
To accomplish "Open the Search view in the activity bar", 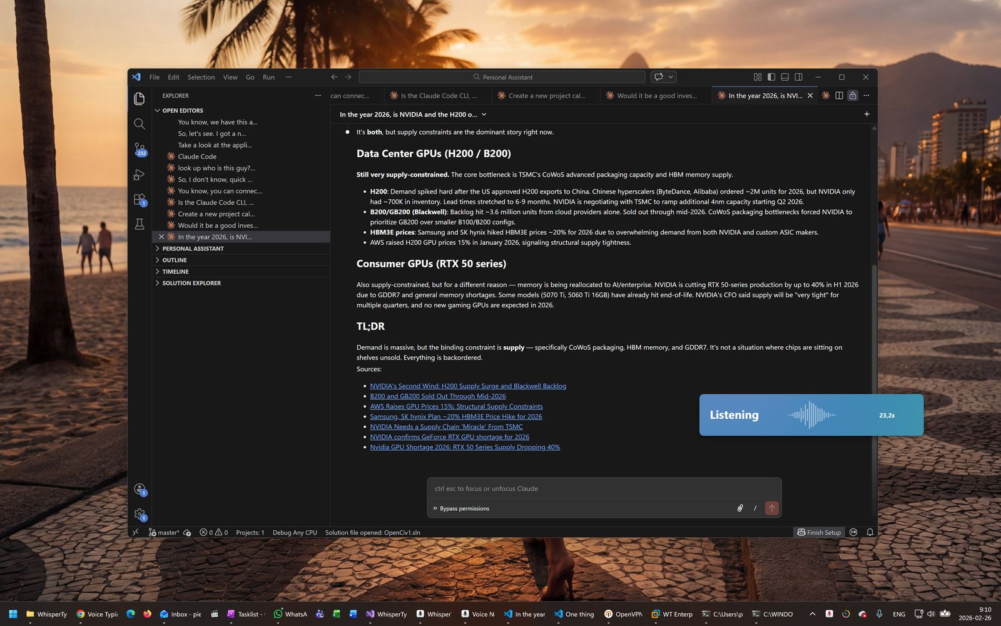I will (140, 123).
